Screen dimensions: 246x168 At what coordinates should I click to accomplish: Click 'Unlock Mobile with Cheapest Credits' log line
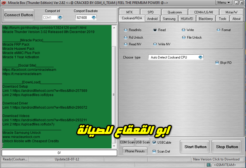(30, 141)
